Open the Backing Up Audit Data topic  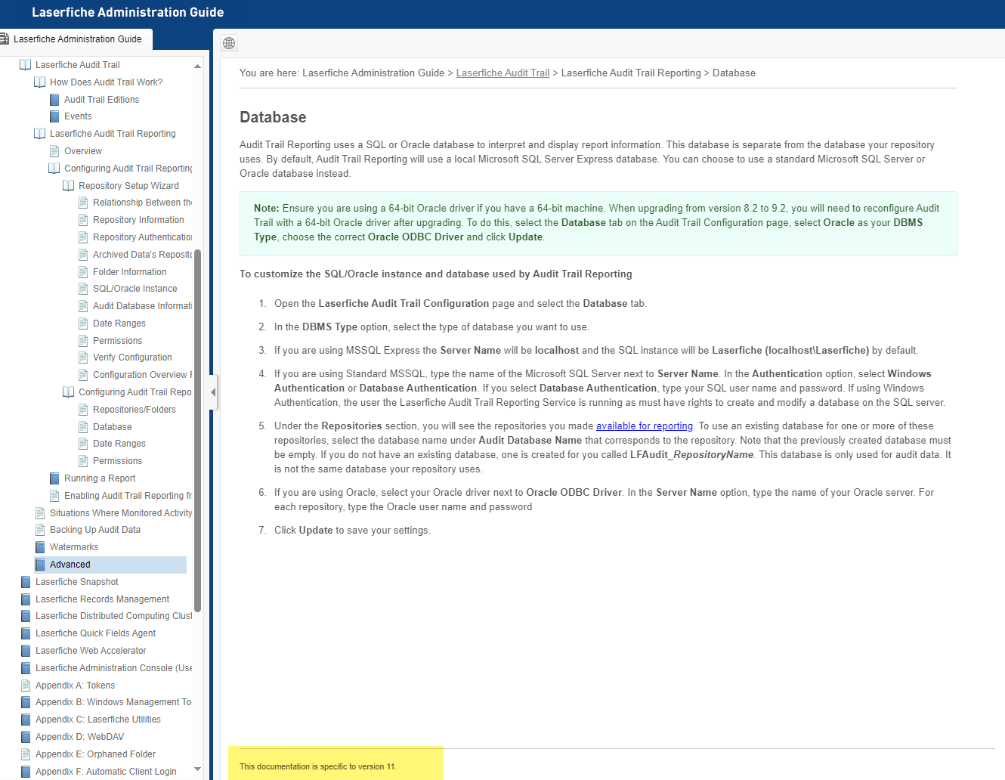tap(95, 530)
